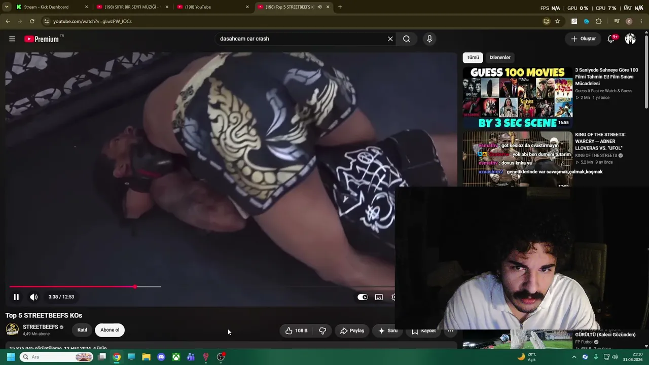
Task: Expand the tab search dropdown
Action: (x=7, y=7)
